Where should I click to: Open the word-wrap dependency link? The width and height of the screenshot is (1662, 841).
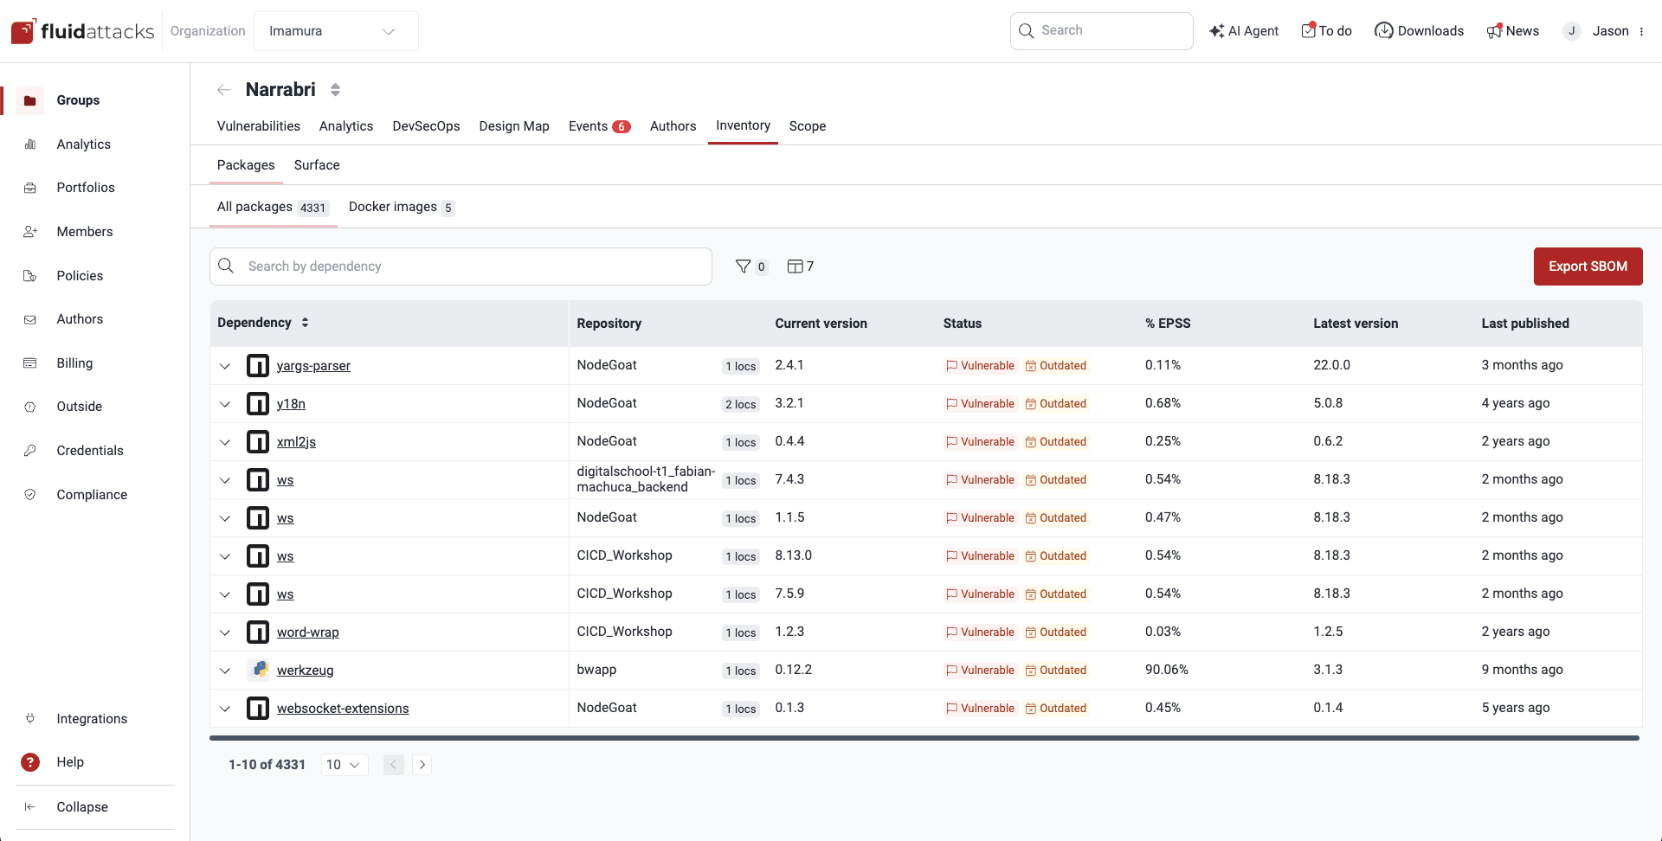click(x=308, y=632)
